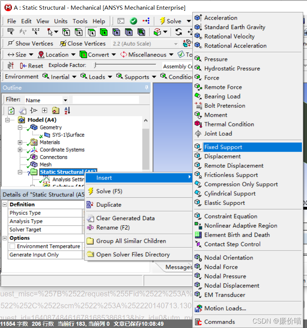Viewport: 307px width, 328px height.
Task: Click the green checkmark toolbar icon
Action: click(x=133, y=21)
